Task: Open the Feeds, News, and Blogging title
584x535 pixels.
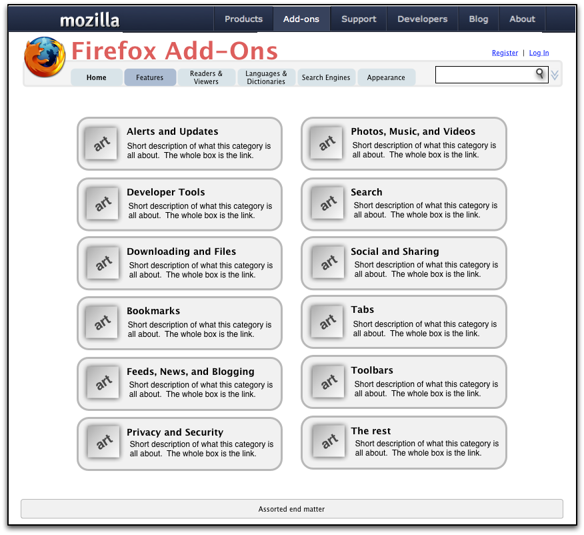Action: (191, 372)
